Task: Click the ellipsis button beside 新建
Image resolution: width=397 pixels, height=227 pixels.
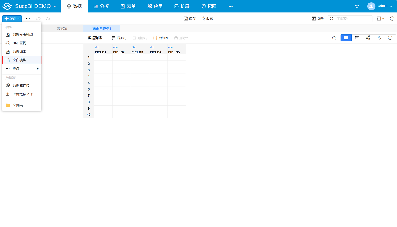Action: coord(28,19)
